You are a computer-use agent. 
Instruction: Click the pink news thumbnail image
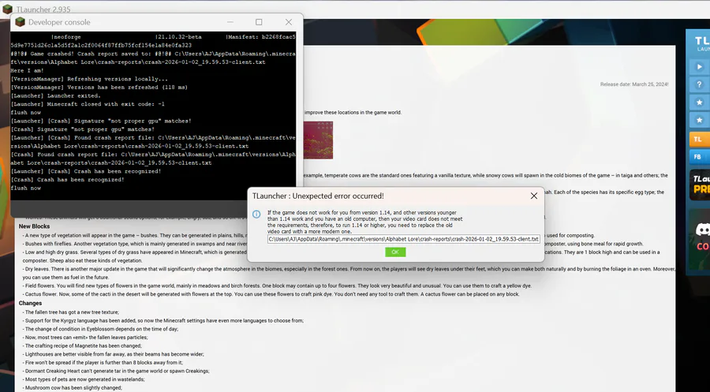318,140
